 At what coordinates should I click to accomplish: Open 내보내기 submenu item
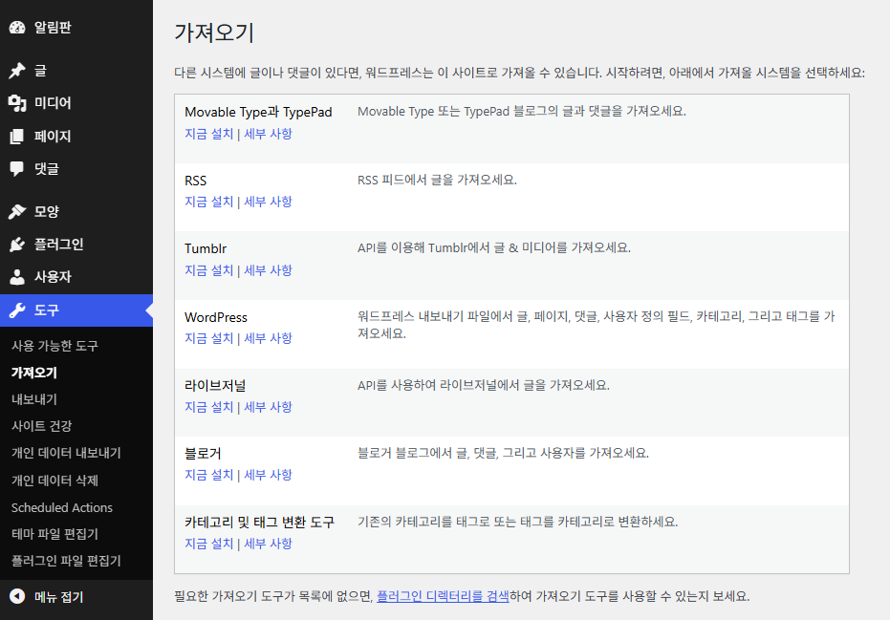[34, 399]
